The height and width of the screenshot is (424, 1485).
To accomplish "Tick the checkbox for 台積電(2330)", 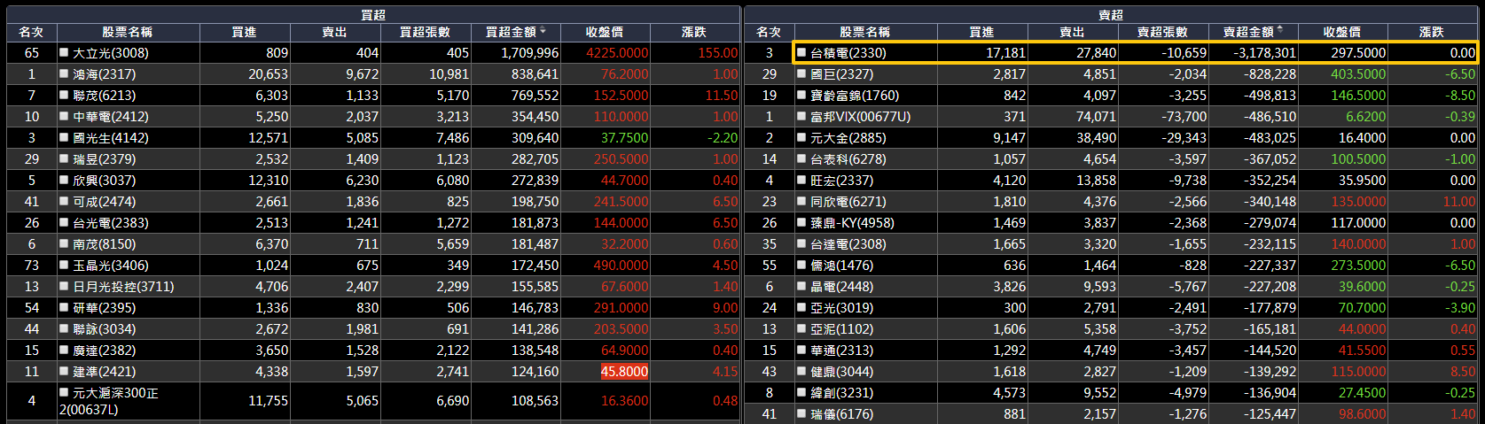I will [801, 52].
